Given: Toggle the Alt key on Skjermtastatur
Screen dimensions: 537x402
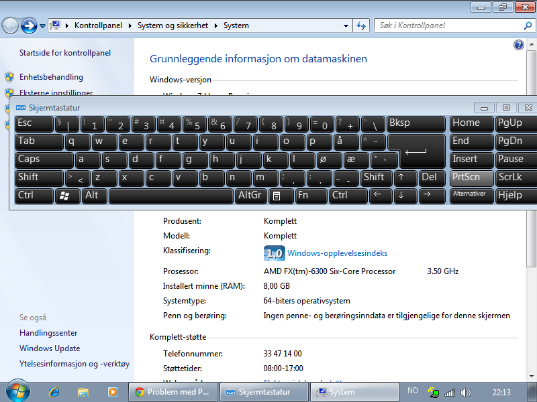Looking at the screenshot, I should (x=94, y=196).
